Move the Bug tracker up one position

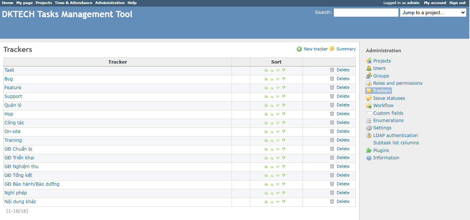(272, 79)
